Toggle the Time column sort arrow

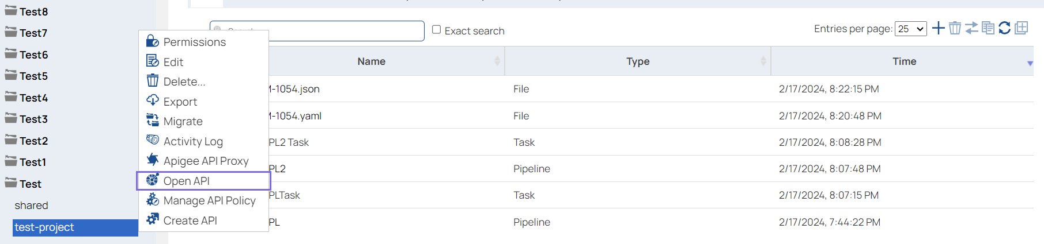click(1030, 63)
